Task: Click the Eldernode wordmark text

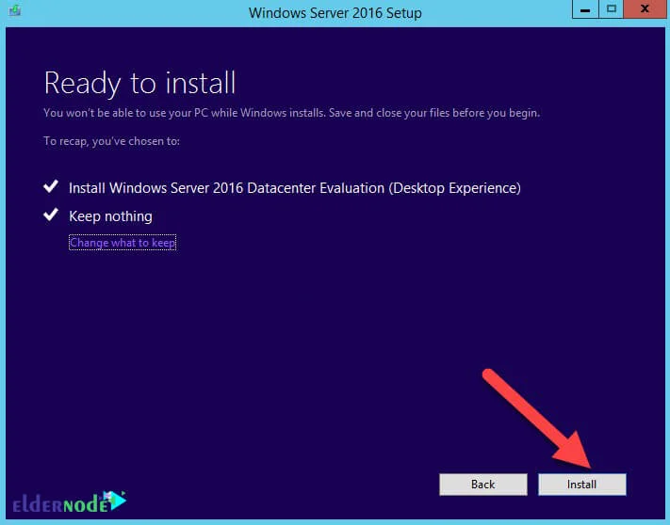Action: pos(57,503)
